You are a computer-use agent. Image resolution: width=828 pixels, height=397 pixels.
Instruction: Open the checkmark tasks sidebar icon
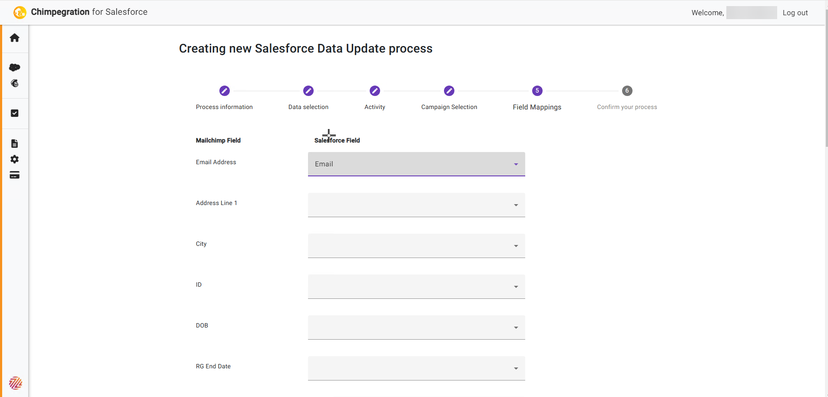14,113
